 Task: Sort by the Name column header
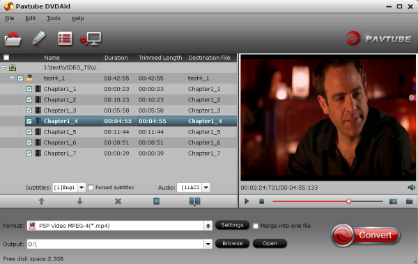point(72,58)
